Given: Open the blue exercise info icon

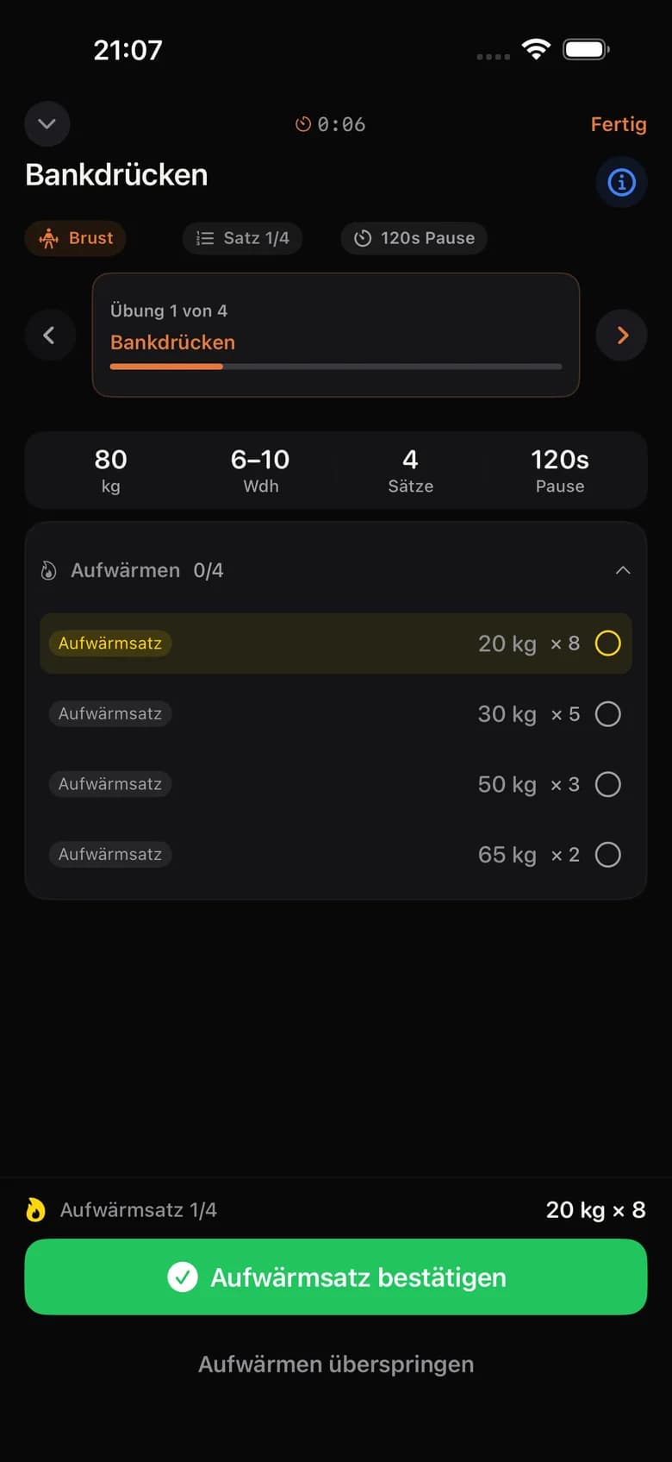Looking at the screenshot, I should point(621,182).
